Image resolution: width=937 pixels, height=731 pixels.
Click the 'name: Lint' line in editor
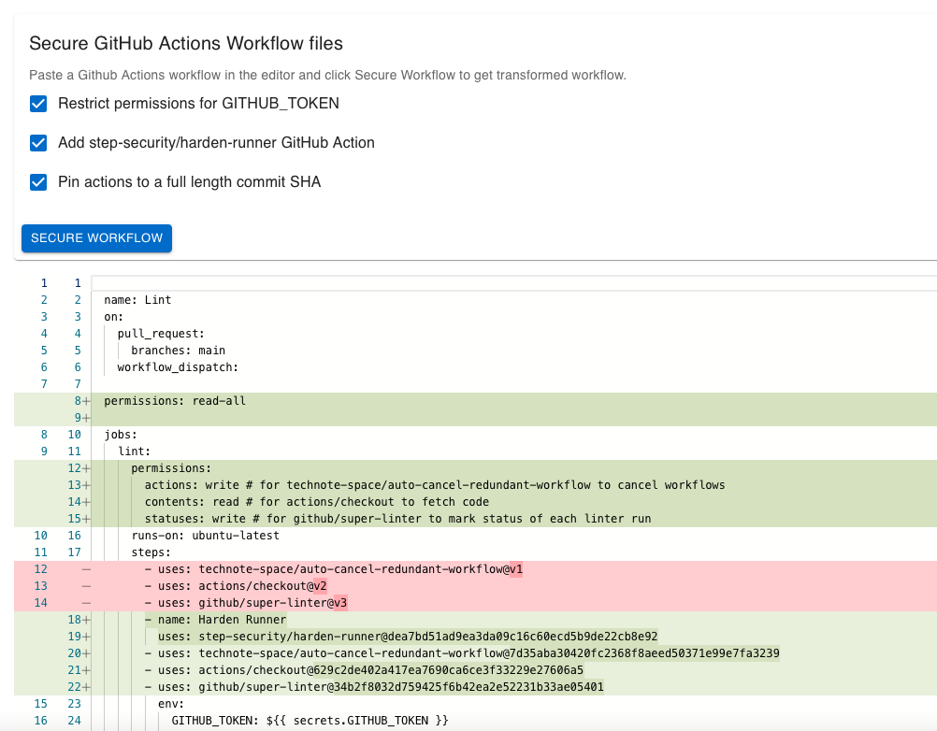click(x=137, y=300)
